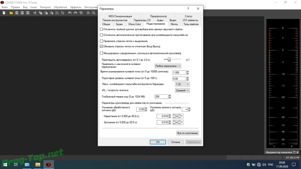Click 'Все по умолчанию' button

tap(188, 133)
